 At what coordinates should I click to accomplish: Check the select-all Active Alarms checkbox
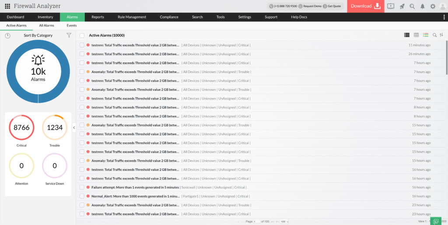pos(82,35)
